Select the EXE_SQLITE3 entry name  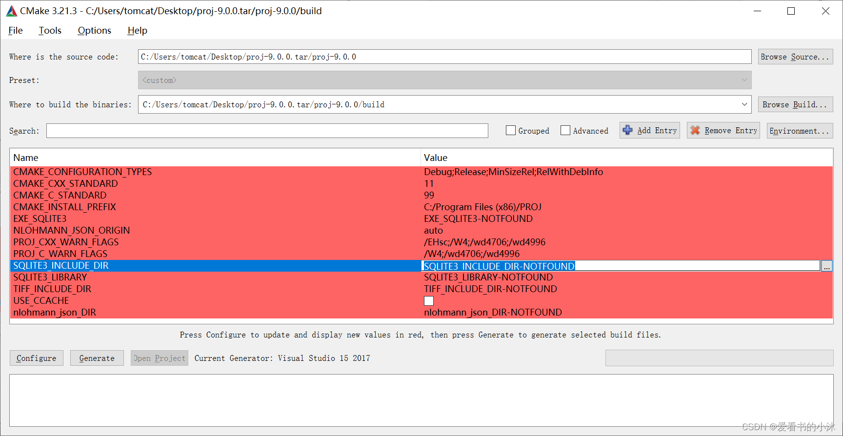pyautogui.click(x=40, y=218)
